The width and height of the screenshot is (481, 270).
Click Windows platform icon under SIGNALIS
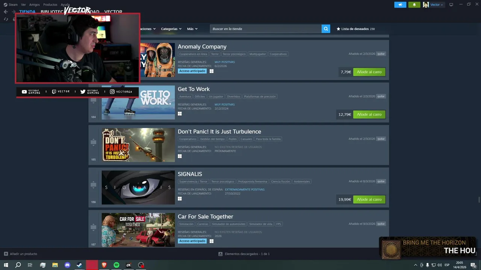[180, 199]
